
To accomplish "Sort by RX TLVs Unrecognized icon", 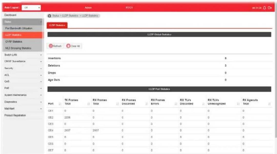I will pyautogui.click(x=238, y=104).
